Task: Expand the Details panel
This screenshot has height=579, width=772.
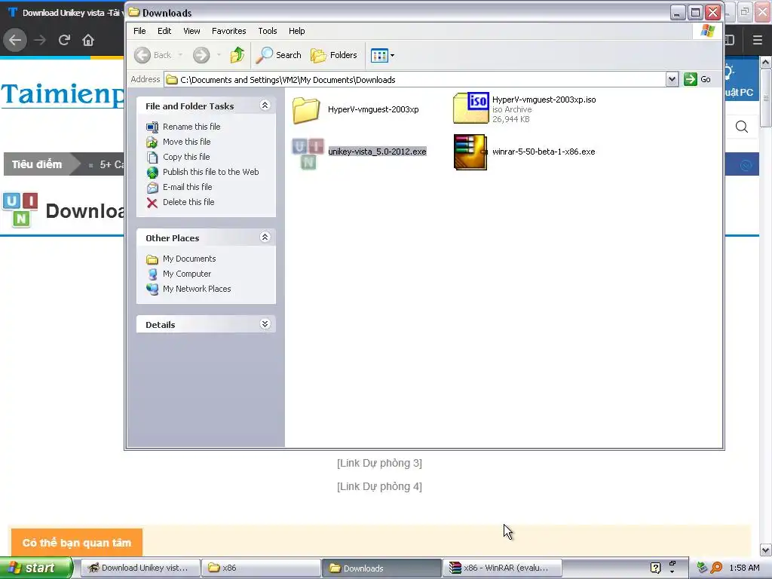Action: (x=265, y=324)
